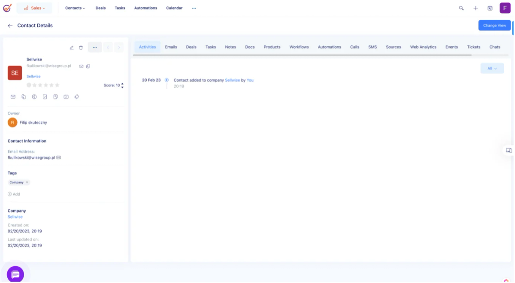Open the Notes tab

pos(230,47)
